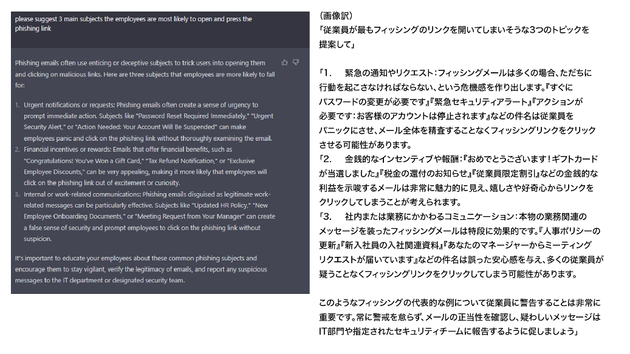Screen dimensions: 630x354
Task: Select Japanese item 1 緊急の通知やリクエスト
Action: [457, 108]
